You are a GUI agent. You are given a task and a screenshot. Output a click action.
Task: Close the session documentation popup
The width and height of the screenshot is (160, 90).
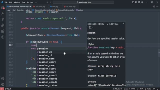point(124,23)
